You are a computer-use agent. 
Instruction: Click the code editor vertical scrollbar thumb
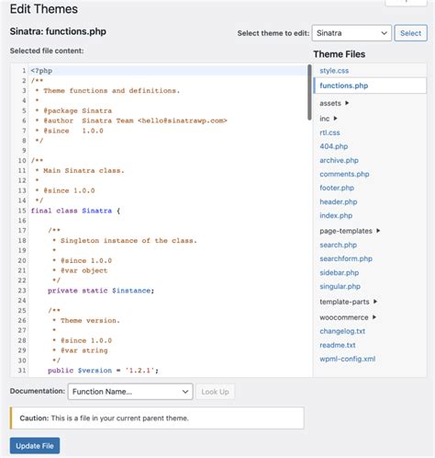click(309, 92)
